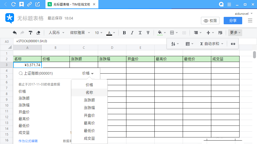Click the eraser clear format icon
Screen dimensions: 257x144
tap(38, 33)
